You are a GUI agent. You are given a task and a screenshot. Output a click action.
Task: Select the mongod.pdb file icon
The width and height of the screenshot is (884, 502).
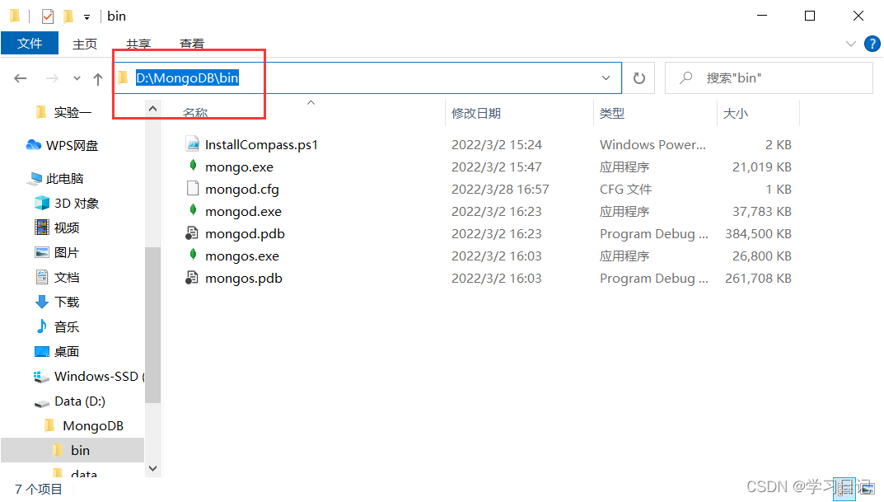[x=192, y=233]
